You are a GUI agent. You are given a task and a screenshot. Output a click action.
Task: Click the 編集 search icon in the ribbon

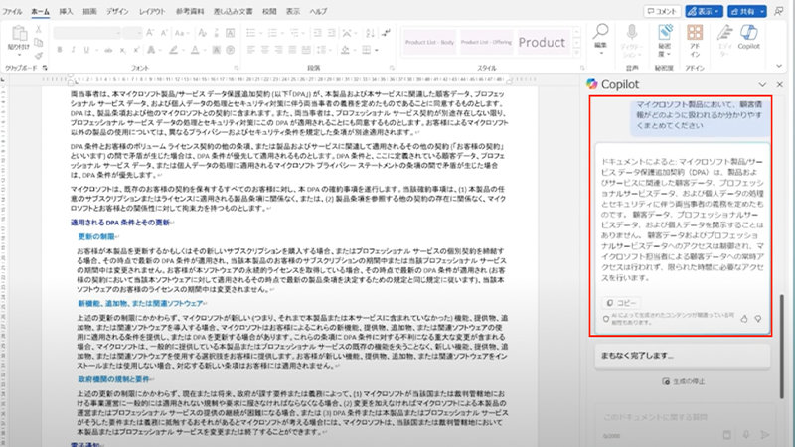point(600,32)
